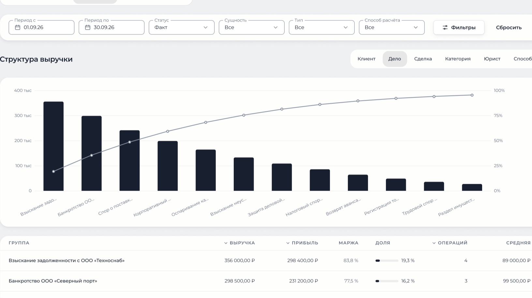Viewport: 532px width, 298px height.
Task: Switch to the Клиент tab
Action: pos(366,59)
